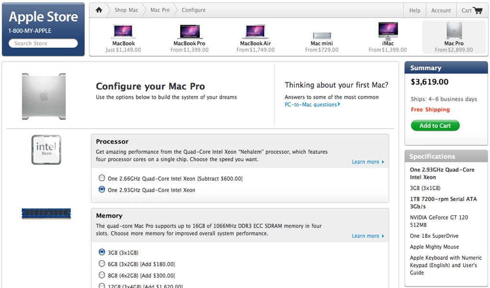Image resolution: width=490 pixels, height=288 pixels.
Task: Click Thinking about your first Mac? heading
Action: (x=336, y=85)
